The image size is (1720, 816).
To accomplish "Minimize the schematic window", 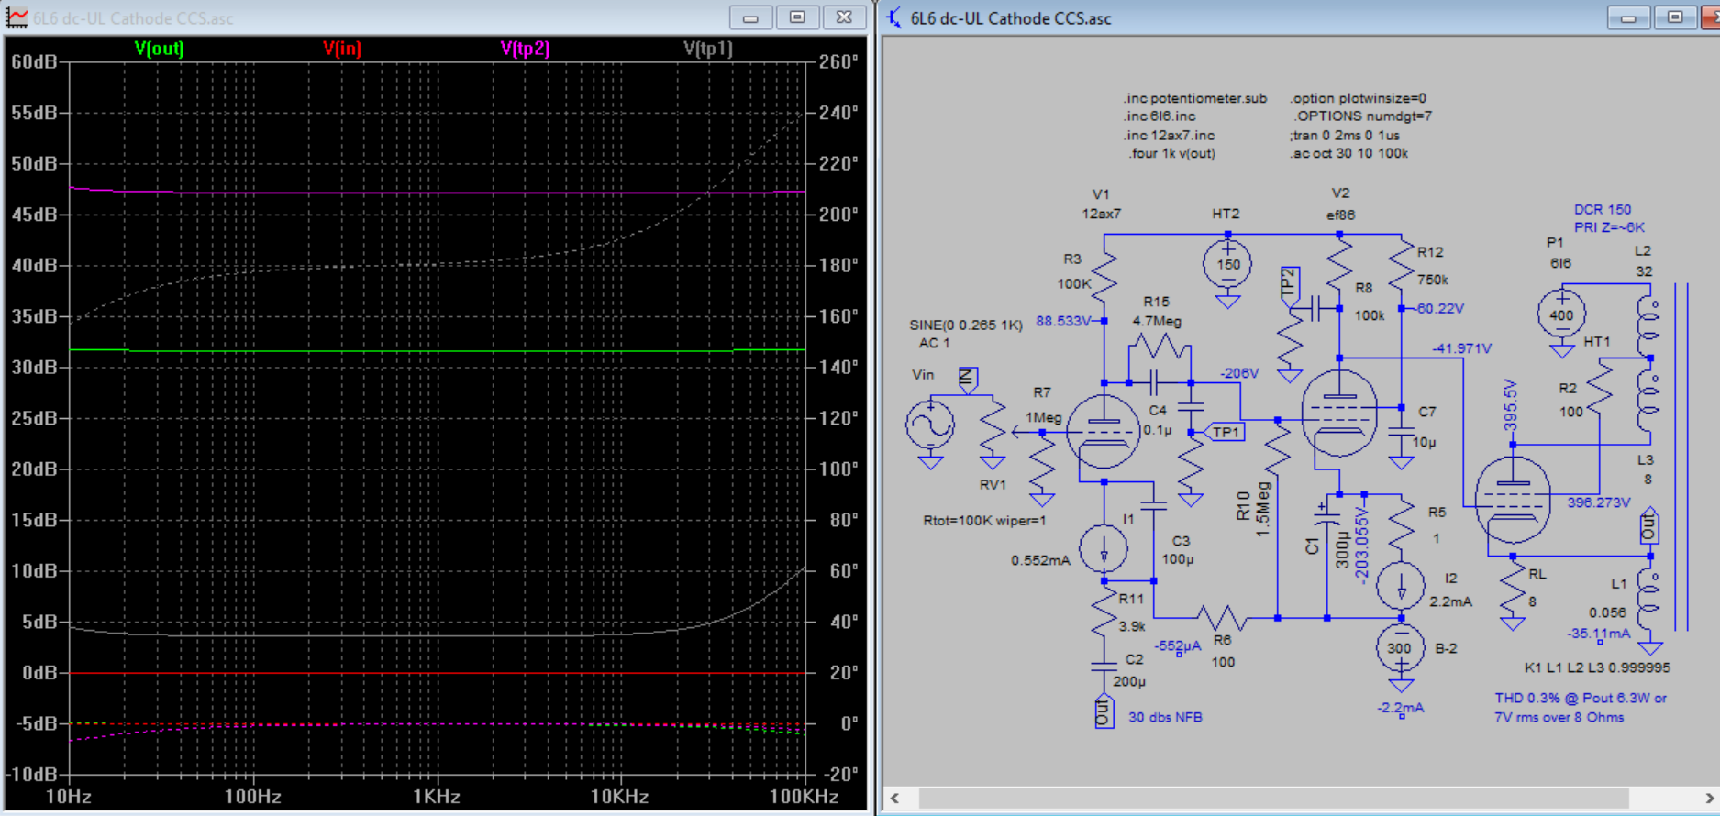I will pyautogui.click(x=1628, y=17).
